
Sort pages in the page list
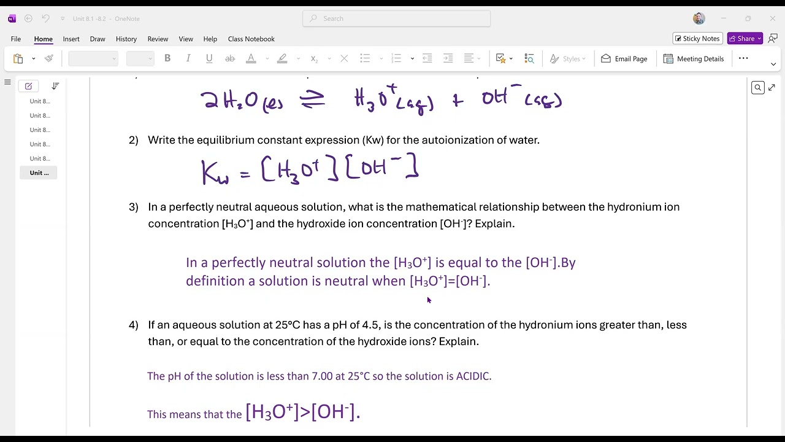pos(55,86)
